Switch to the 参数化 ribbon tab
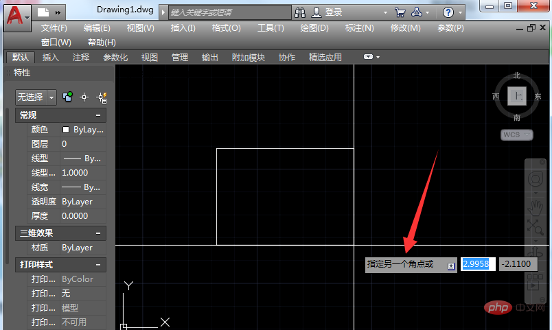The width and height of the screenshot is (552, 330). point(115,58)
